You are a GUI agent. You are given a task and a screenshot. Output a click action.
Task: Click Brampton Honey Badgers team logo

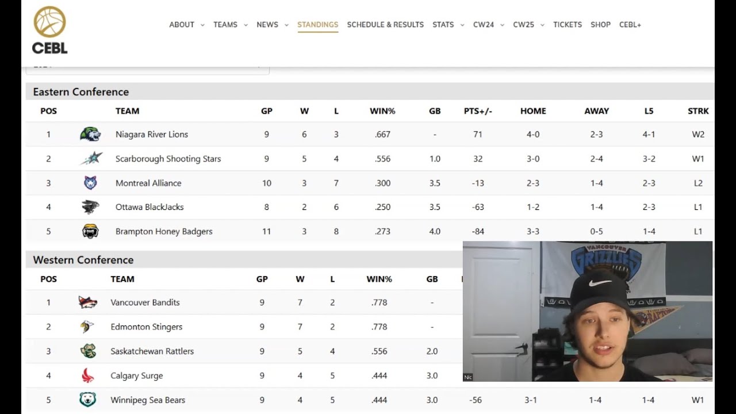coord(90,231)
